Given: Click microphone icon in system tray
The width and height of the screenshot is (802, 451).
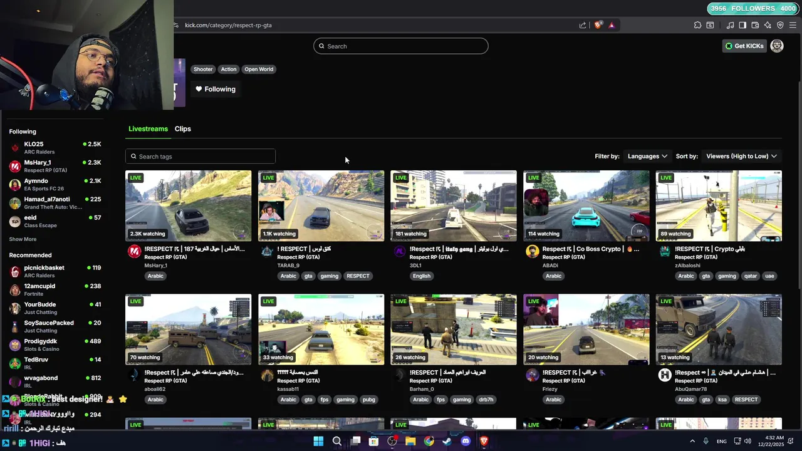Looking at the screenshot, I should (x=706, y=441).
